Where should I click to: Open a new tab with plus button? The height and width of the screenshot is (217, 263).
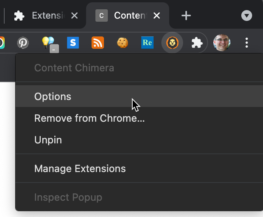(x=187, y=15)
